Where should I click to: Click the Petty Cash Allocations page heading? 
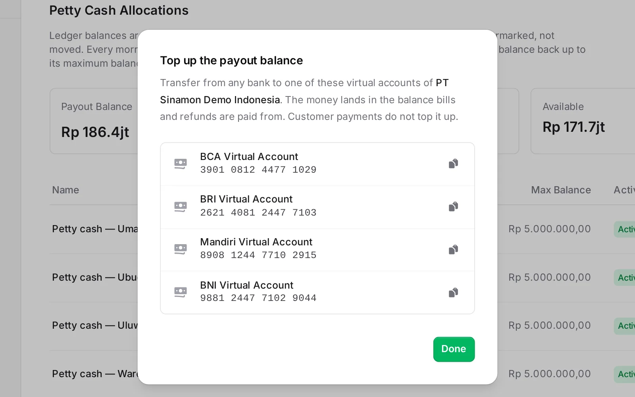click(x=119, y=10)
